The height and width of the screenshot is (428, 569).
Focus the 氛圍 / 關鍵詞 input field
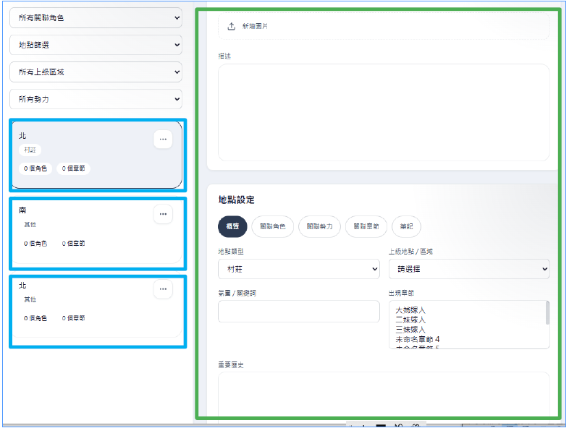[x=299, y=312]
